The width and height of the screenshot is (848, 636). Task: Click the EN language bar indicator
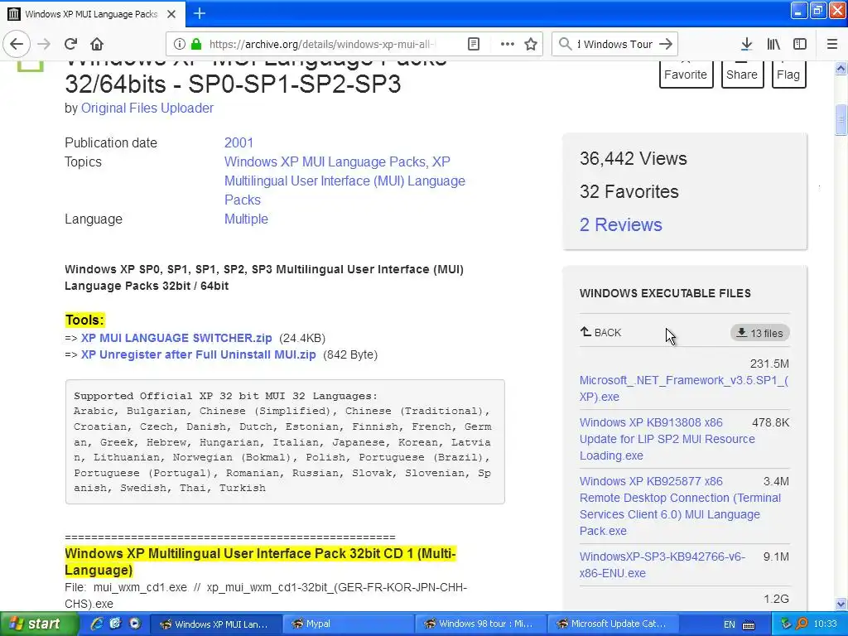click(729, 624)
